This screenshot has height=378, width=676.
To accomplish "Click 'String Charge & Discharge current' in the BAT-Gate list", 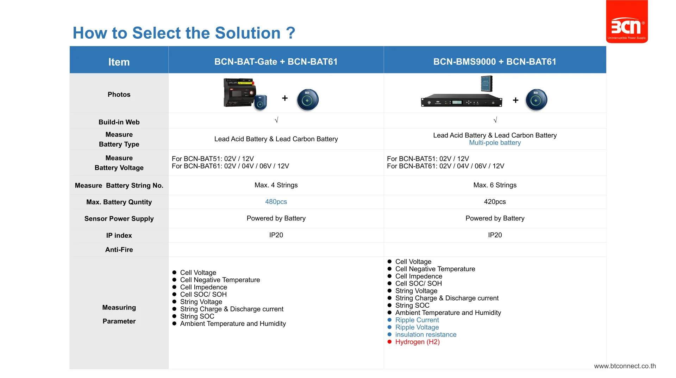I will click(x=232, y=309).
